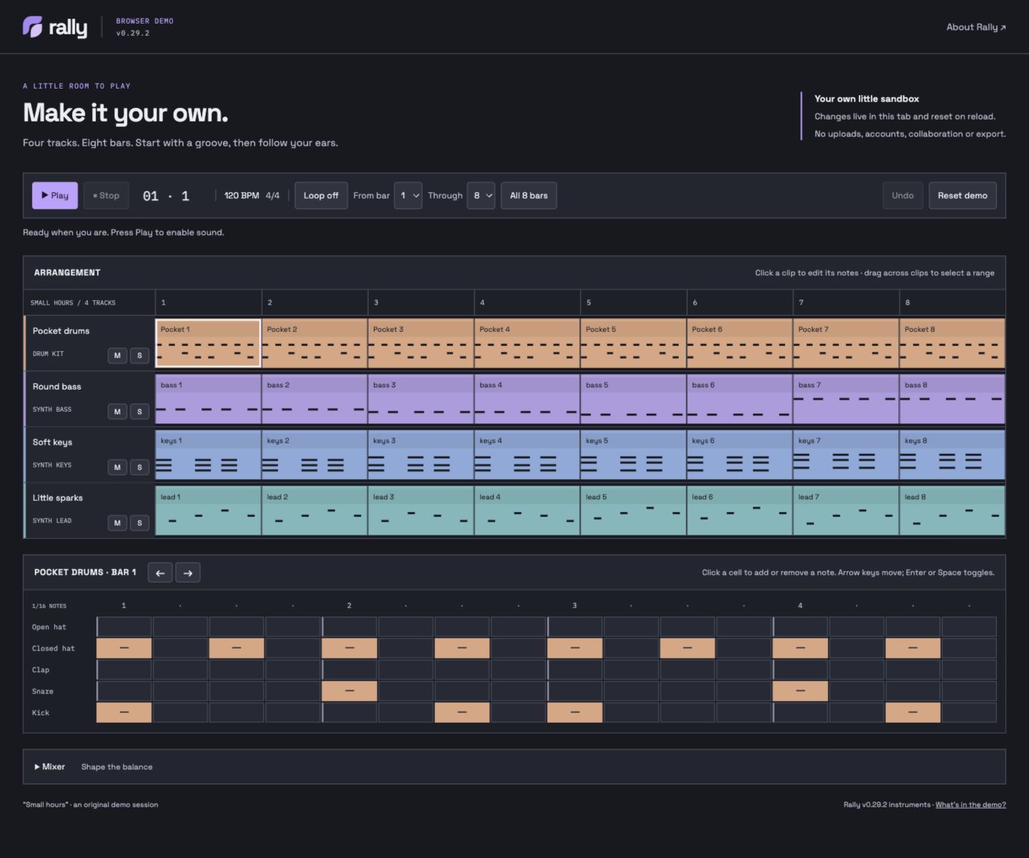Viewport: 1029px width, 858px height.
Task: Select the keys 6 clip
Action: (740, 455)
